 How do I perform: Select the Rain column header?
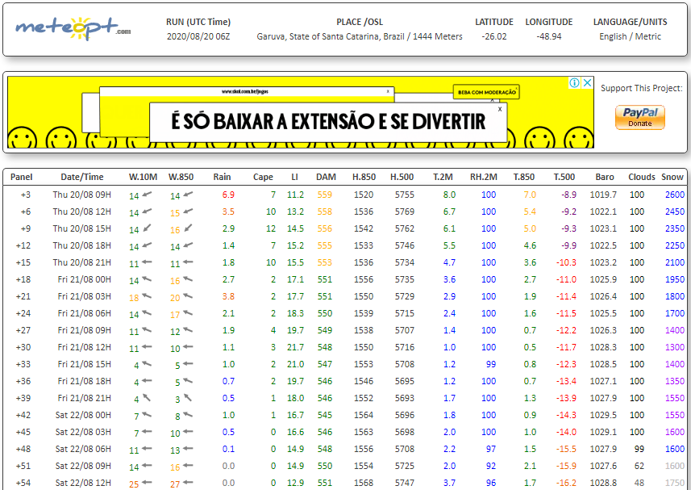click(222, 177)
